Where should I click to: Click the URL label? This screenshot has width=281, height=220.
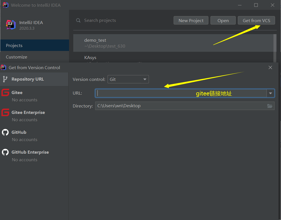point(77,93)
